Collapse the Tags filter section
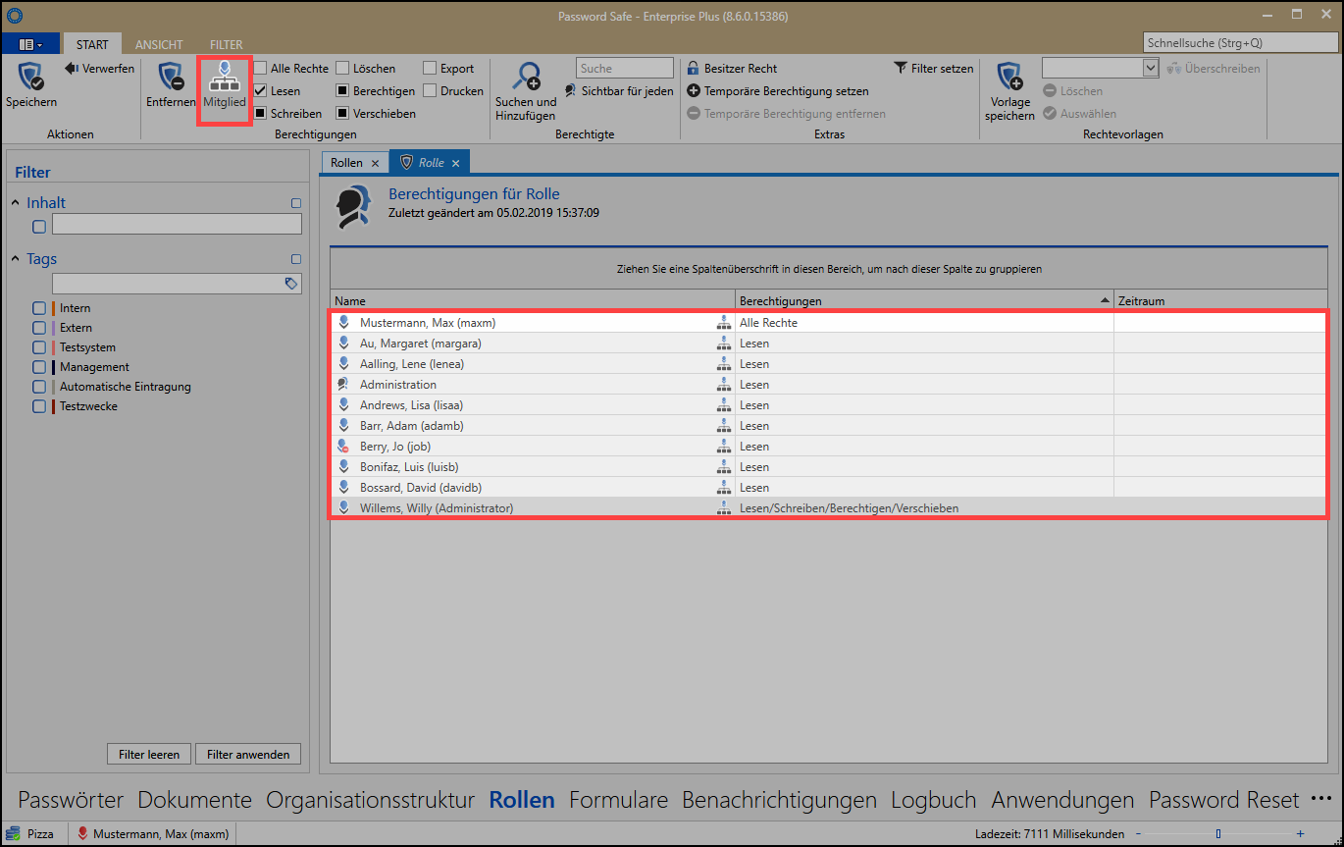This screenshot has width=1344, height=847. [16, 259]
